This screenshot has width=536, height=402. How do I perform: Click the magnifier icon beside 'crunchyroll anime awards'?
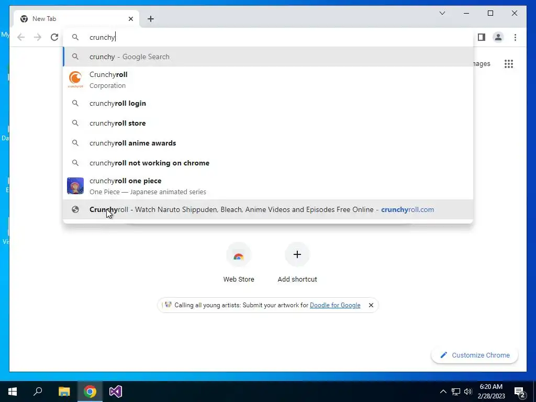(x=75, y=143)
